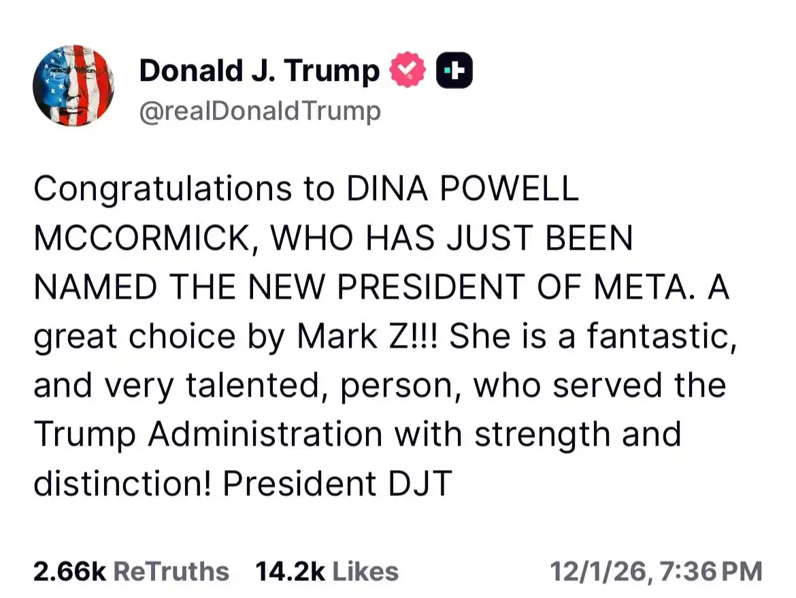The width and height of the screenshot is (796, 598).
Task: Click the red verified checkmark badge
Action: pyautogui.click(x=408, y=71)
